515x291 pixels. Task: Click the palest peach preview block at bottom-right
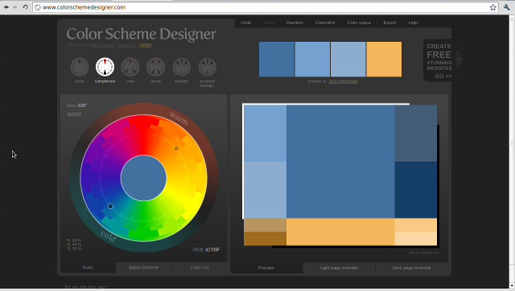click(415, 239)
